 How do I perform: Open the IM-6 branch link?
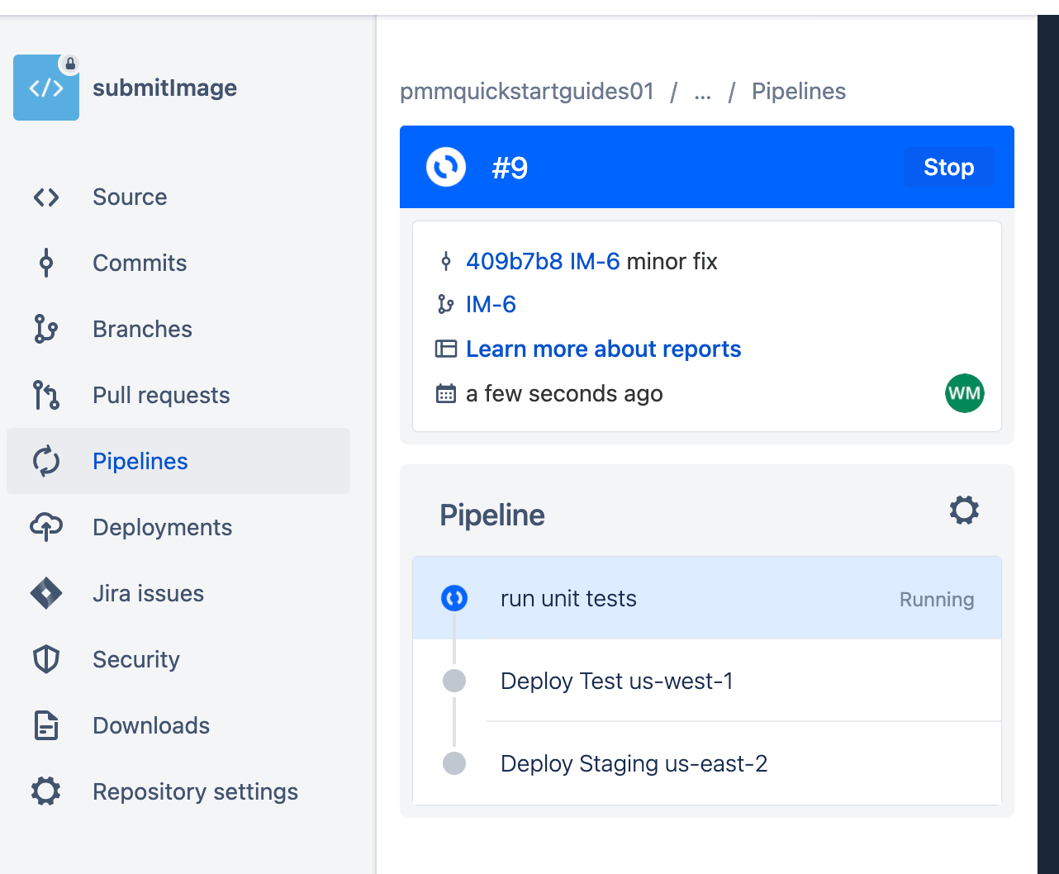click(492, 304)
